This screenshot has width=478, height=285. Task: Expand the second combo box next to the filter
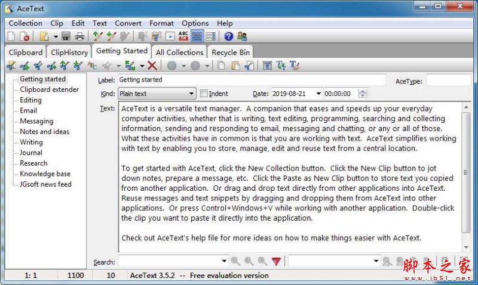click(x=376, y=261)
